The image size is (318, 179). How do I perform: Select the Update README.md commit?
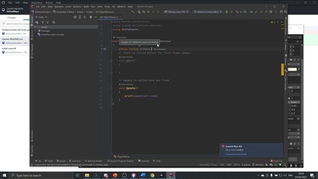click(x=15, y=41)
